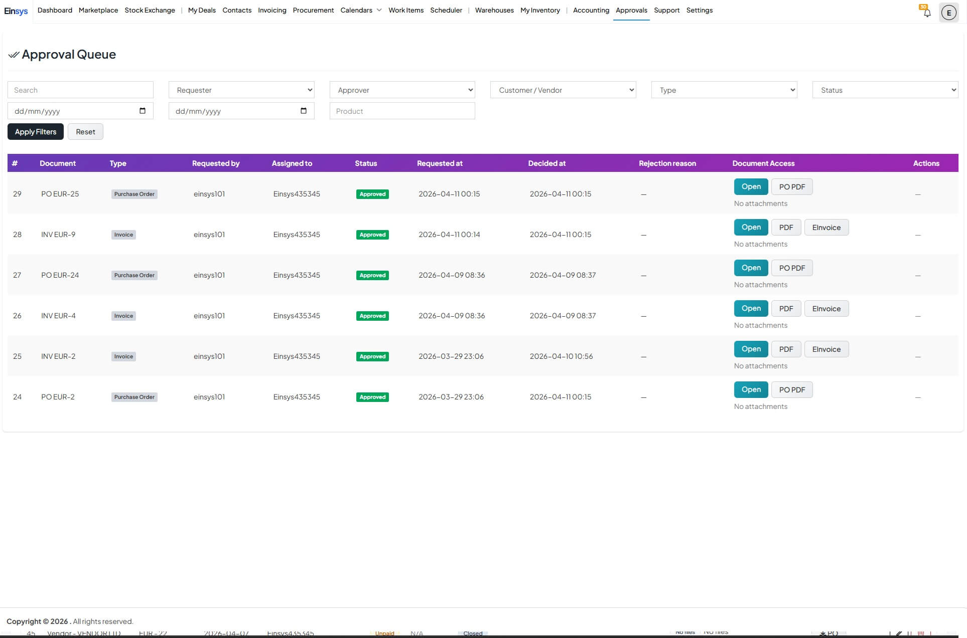Viewport: 967px width, 638px height.
Task: Click the Reset filters button
Action: 85,132
